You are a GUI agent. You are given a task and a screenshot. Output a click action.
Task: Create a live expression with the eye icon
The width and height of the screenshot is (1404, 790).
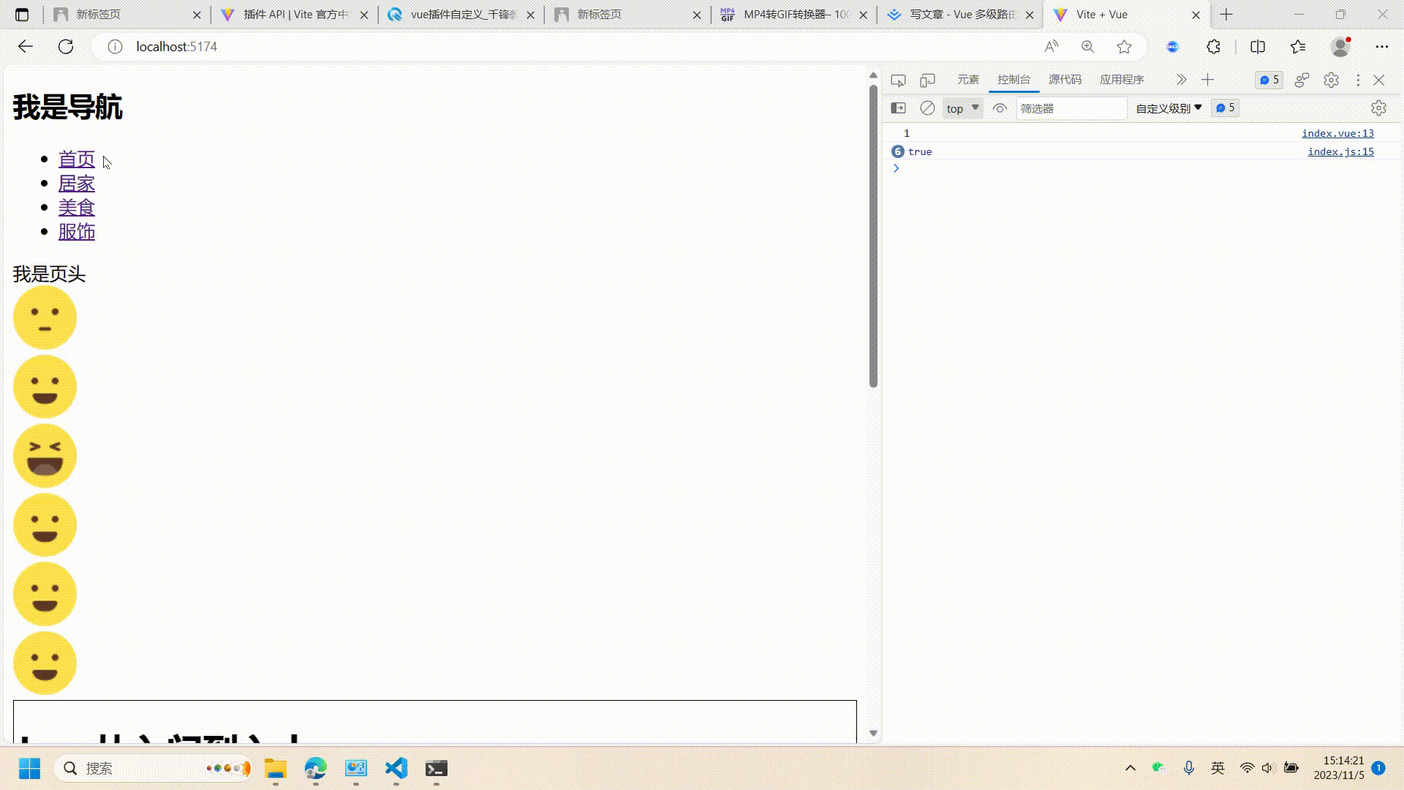pyautogui.click(x=1000, y=108)
